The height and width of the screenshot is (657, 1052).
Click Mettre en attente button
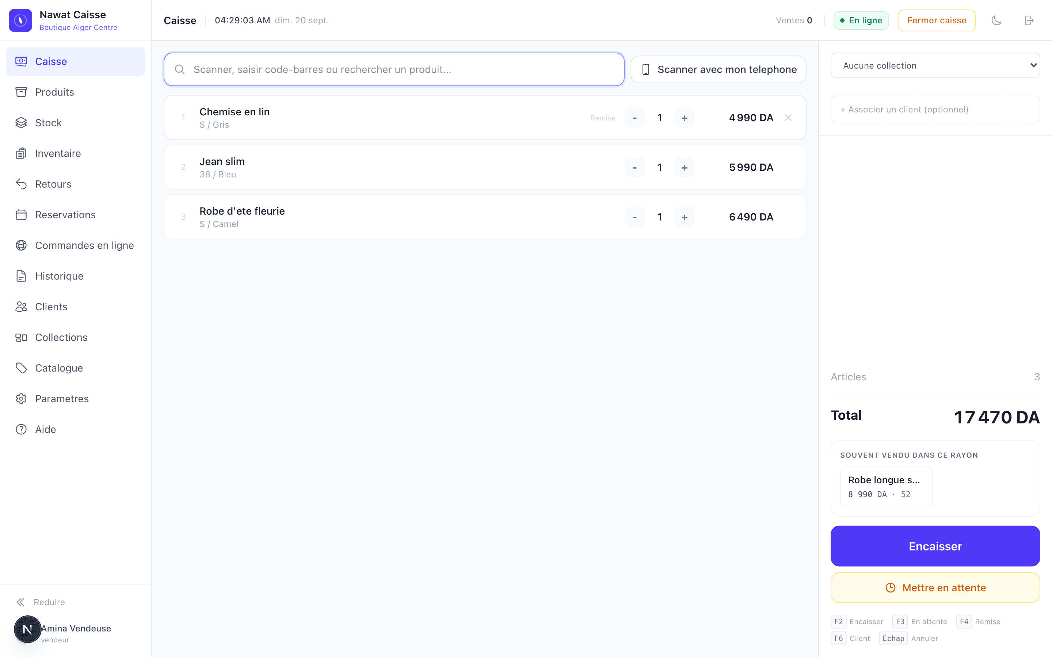point(935,588)
